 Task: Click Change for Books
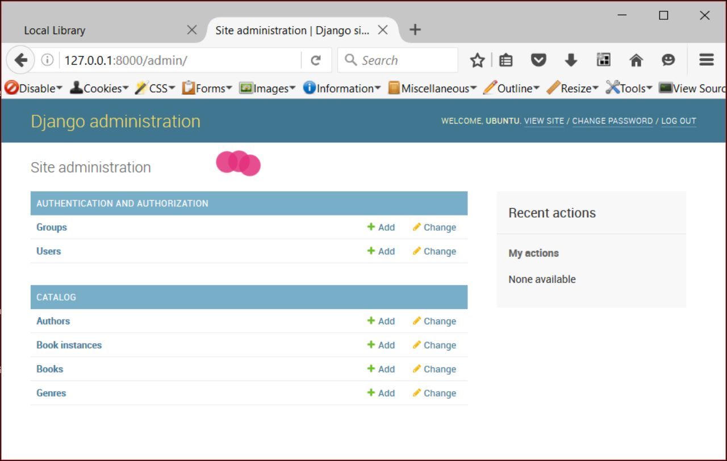[x=434, y=369]
